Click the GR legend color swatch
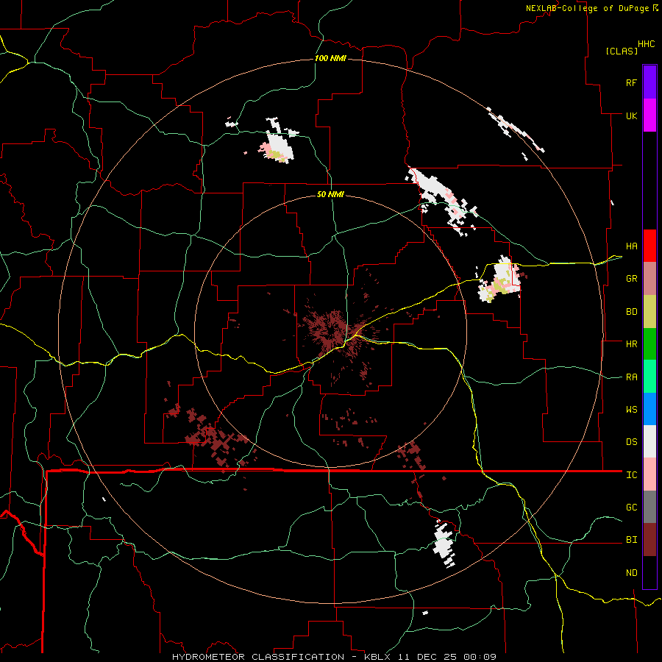 point(649,279)
